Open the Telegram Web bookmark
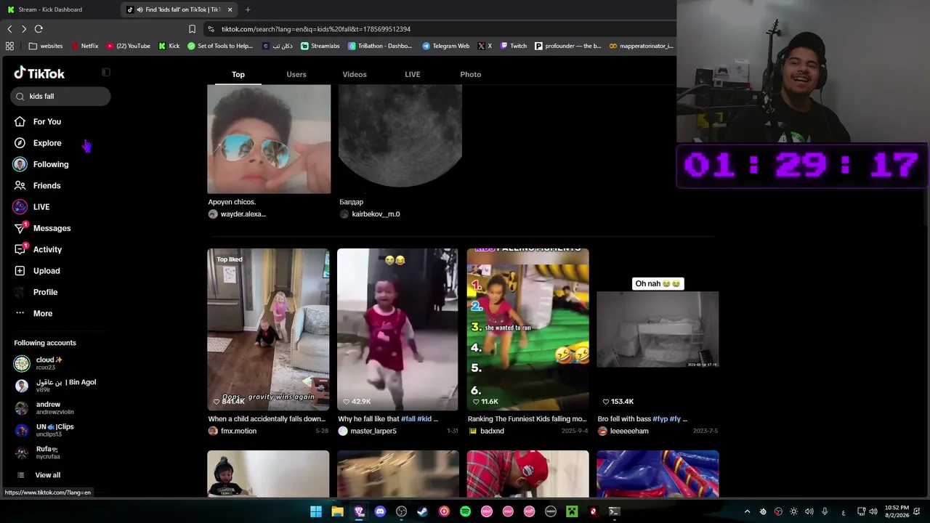930x523 pixels. point(446,46)
